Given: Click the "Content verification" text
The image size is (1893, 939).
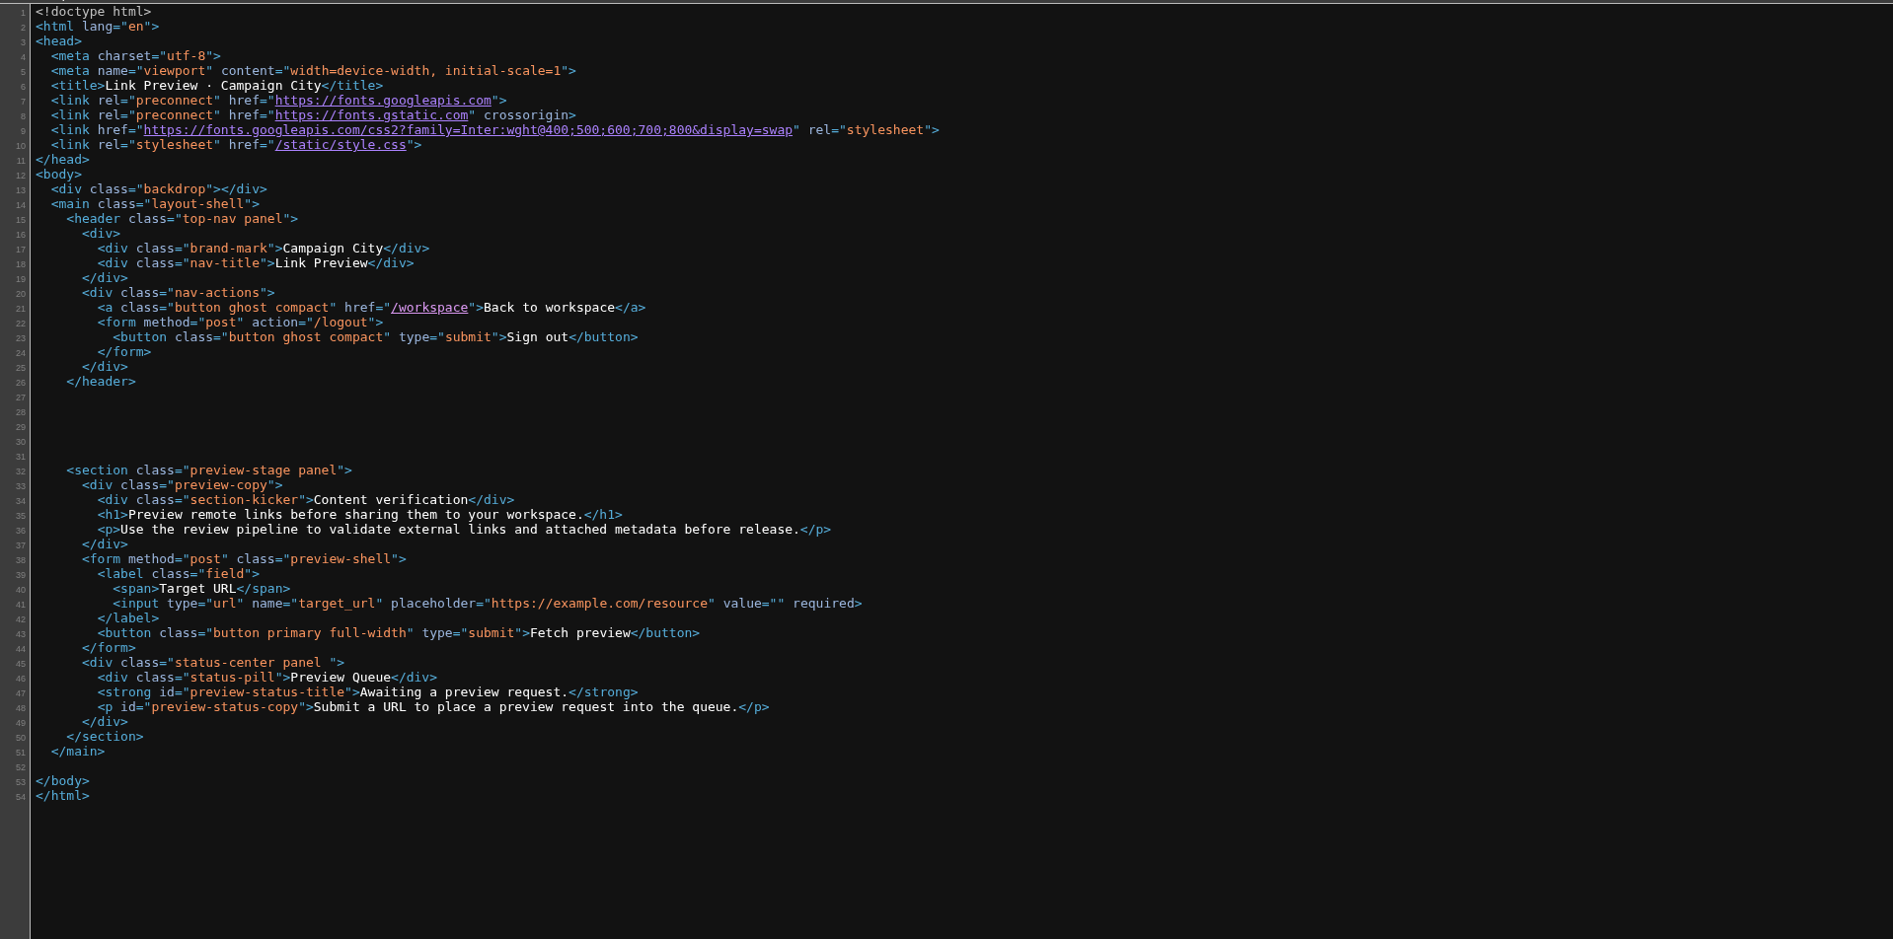Looking at the screenshot, I should click(x=390, y=500).
